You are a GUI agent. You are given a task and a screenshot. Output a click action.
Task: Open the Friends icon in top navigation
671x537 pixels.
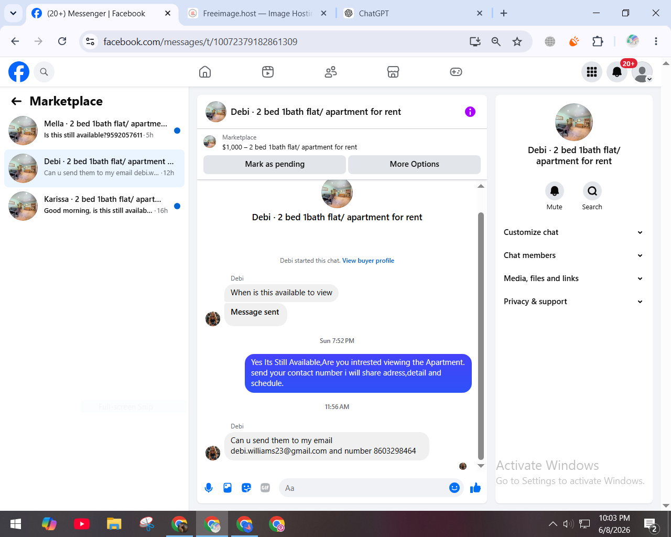coord(331,72)
